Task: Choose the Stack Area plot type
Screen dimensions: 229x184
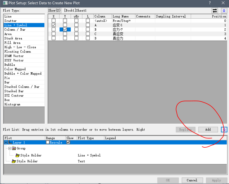Action: [24, 38]
